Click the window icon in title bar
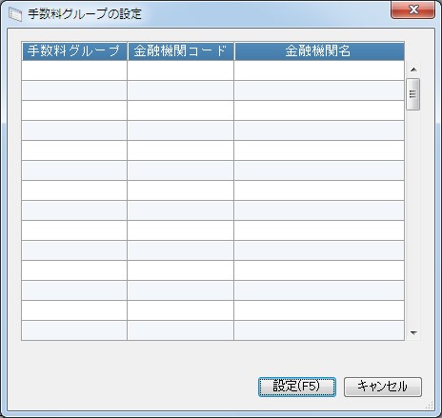The height and width of the screenshot is (418, 442). 15,14
